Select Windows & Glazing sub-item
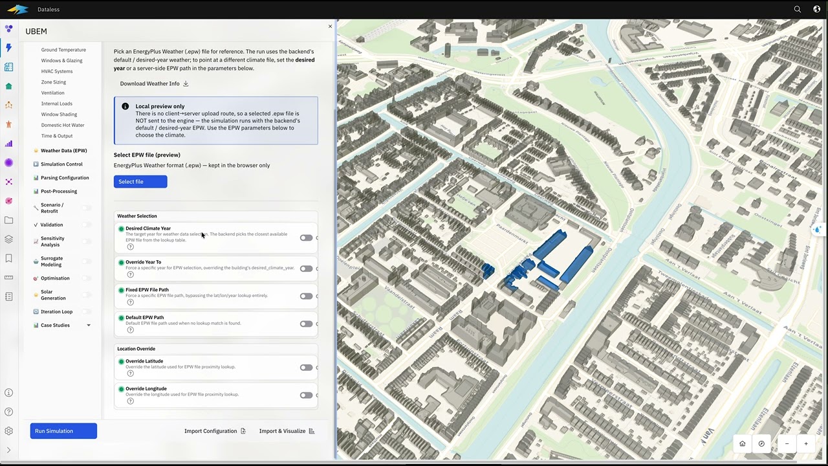This screenshot has width=828, height=466. click(x=61, y=60)
